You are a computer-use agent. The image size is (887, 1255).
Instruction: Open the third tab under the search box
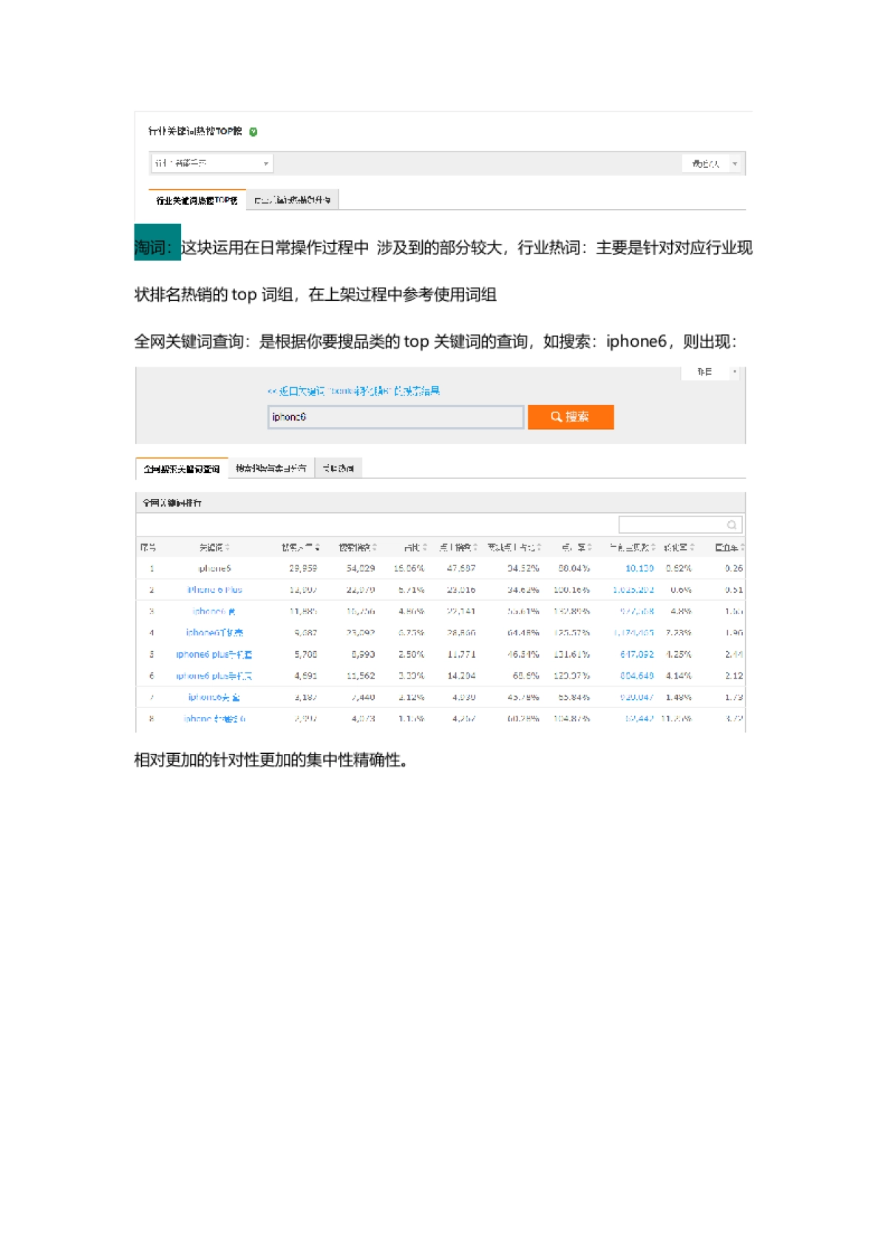[339, 469]
